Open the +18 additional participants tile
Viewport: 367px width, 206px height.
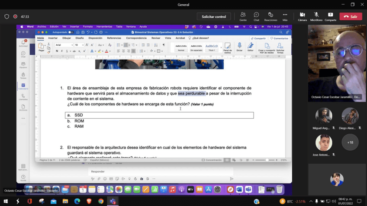350,142
